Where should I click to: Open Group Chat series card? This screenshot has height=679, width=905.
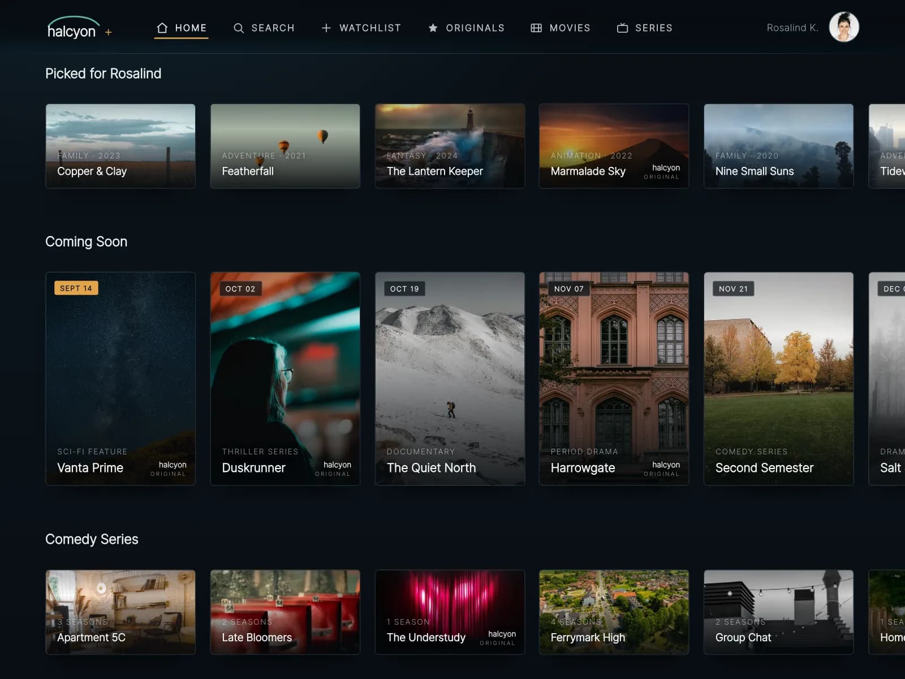point(778,612)
